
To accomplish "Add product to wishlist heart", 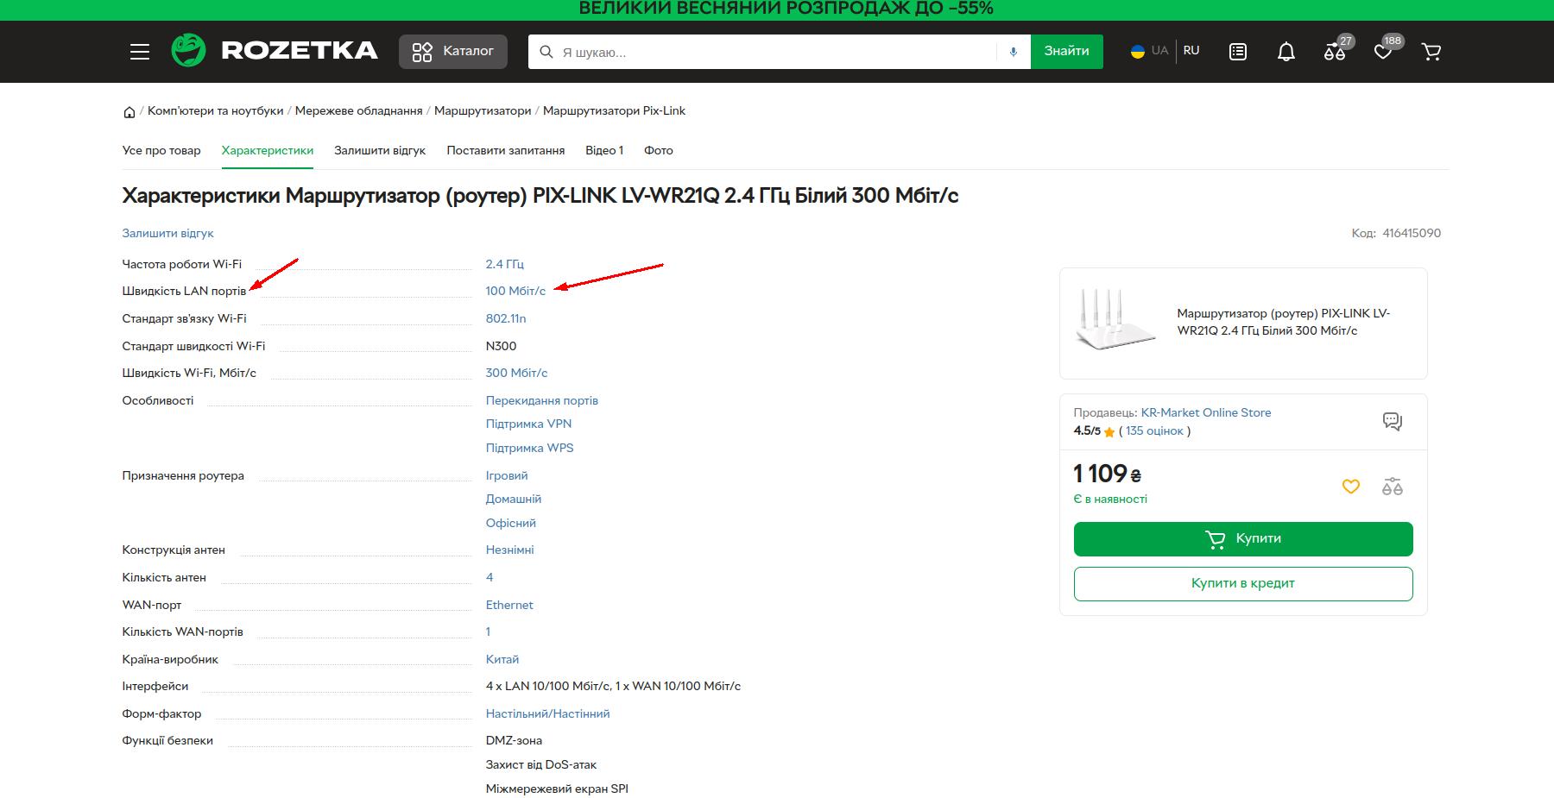I will tap(1351, 487).
